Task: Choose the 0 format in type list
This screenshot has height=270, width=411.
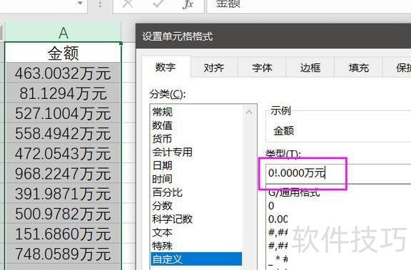Action: (x=271, y=206)
